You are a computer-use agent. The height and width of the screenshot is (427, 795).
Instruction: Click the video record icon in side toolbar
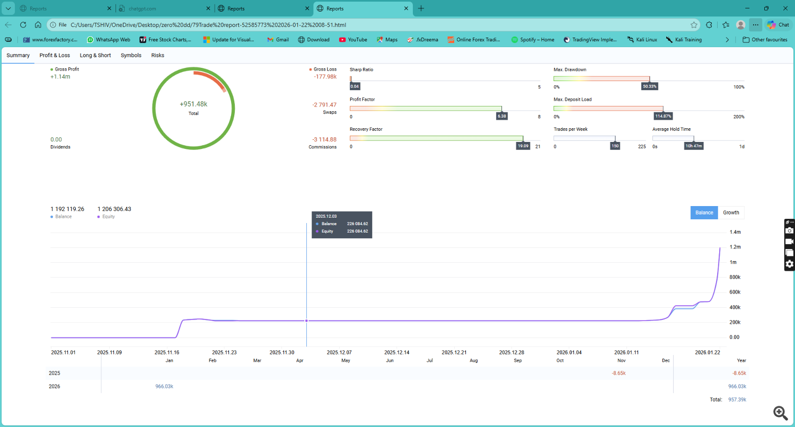tap(789, 242)
